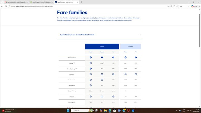Viewport: 201px width, 113px height.
Task: Close the Edit Review tab
Action: click(52, 2)
